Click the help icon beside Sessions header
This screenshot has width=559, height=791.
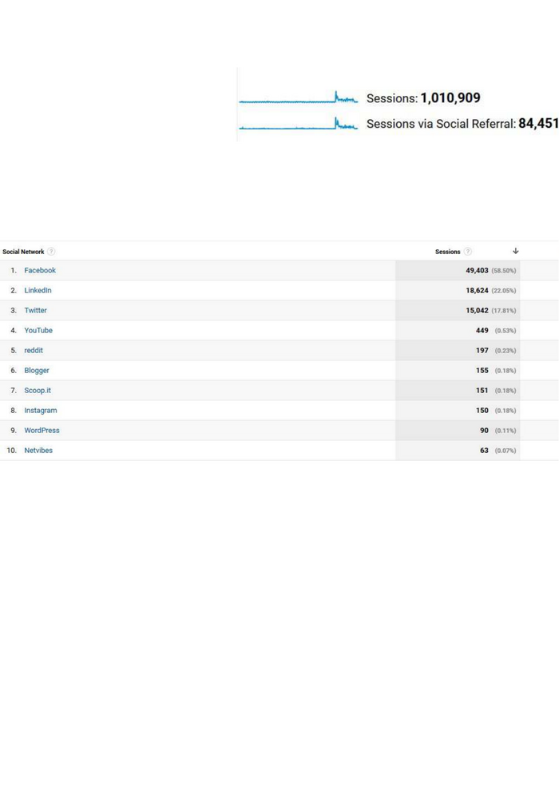(468, 252)
